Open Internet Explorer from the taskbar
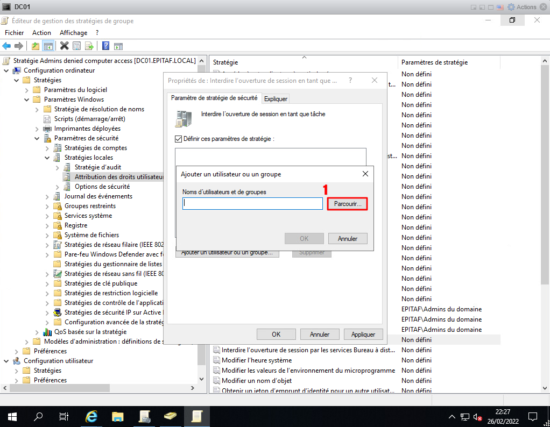Screen dimensions: 550x427 tap(92, 416)
